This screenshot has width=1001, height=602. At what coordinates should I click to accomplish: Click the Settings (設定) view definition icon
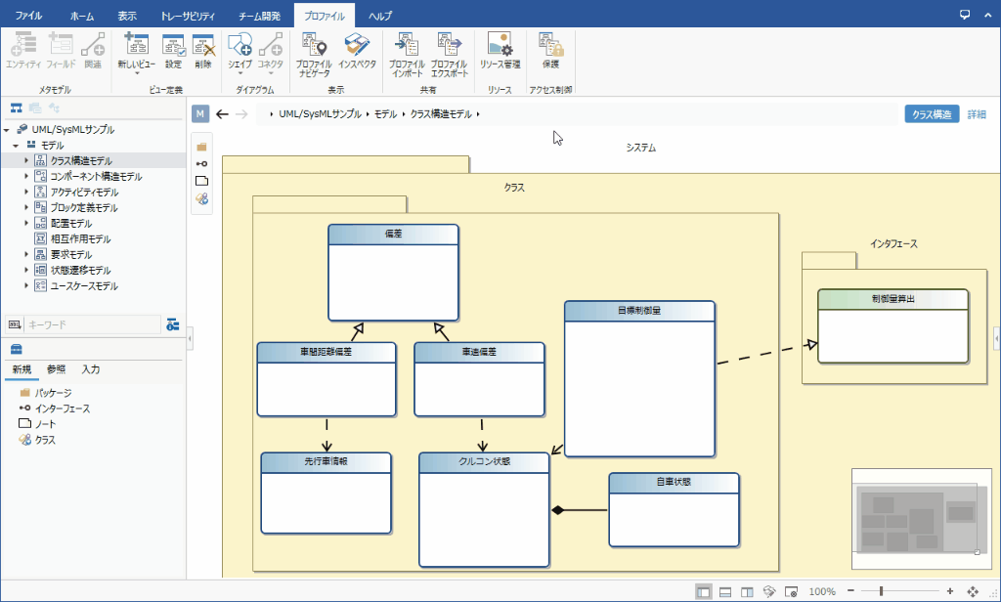coord(173,51)
